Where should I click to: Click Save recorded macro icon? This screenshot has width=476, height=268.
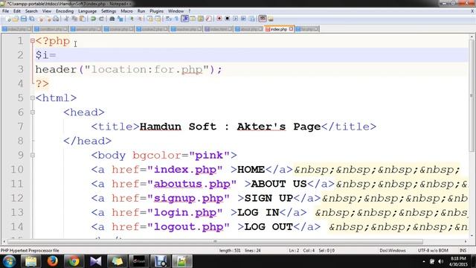click(251, 19)
